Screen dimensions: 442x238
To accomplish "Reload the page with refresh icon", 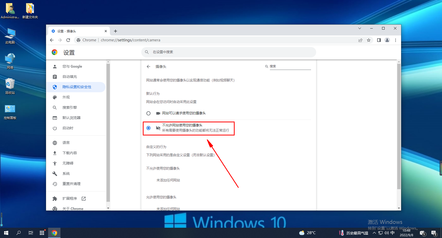I will [68, 40].
